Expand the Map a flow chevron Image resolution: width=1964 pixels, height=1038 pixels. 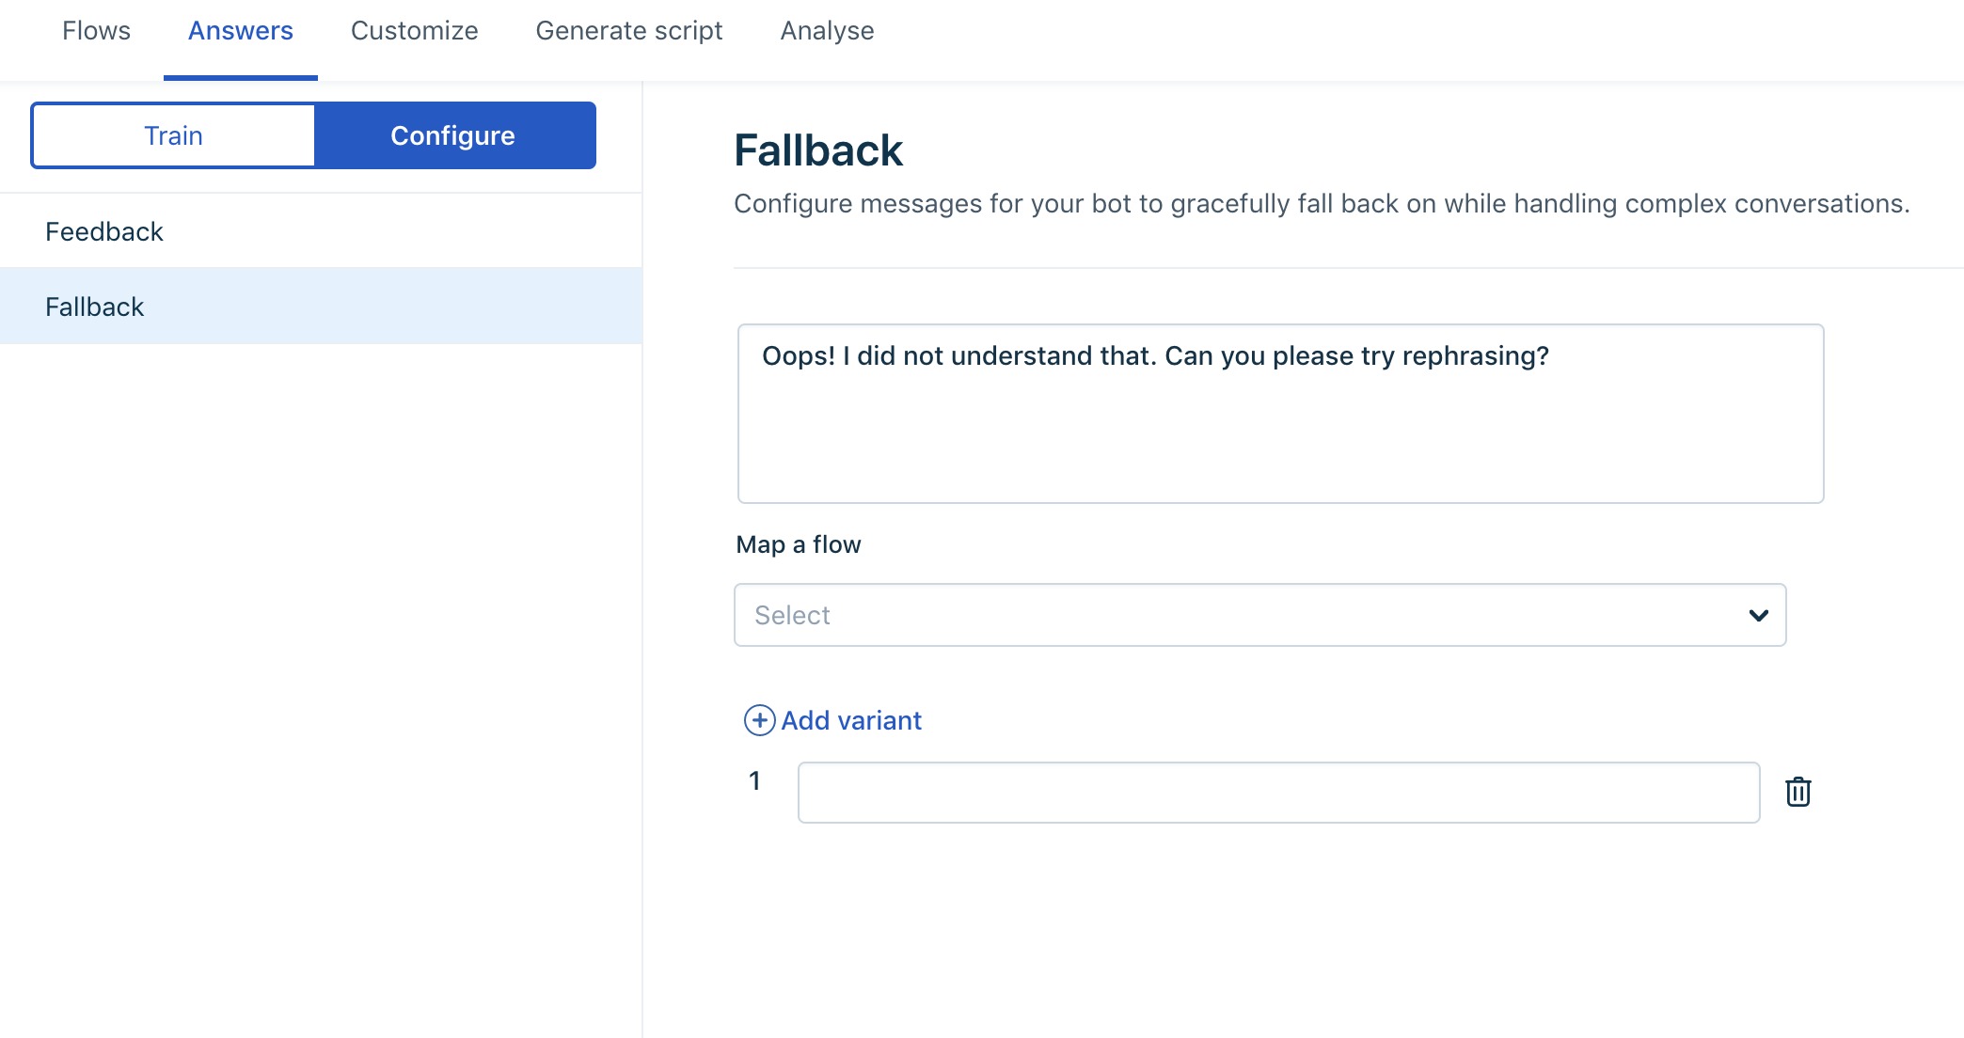[1758, 615]
